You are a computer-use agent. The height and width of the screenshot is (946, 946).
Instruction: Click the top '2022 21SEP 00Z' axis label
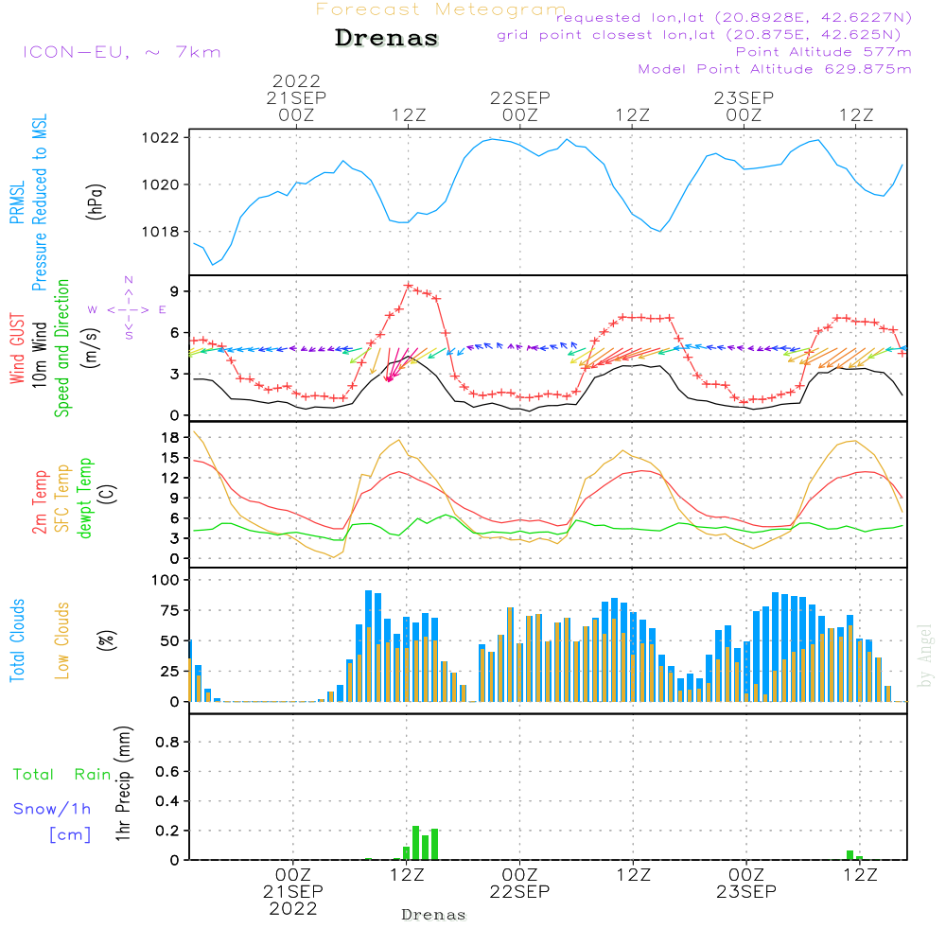click(x=296, y=97)
